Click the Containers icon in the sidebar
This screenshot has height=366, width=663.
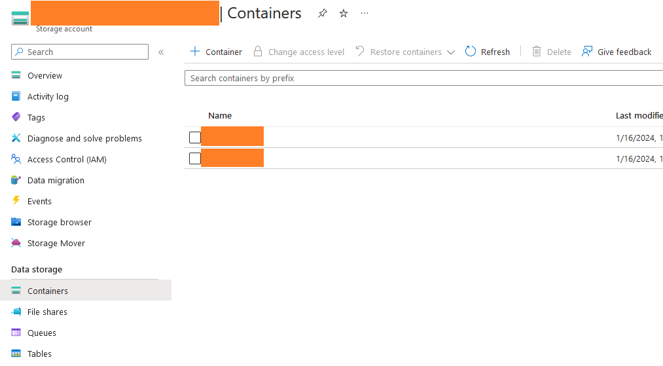pyautogui.click(x=16, y=291)
